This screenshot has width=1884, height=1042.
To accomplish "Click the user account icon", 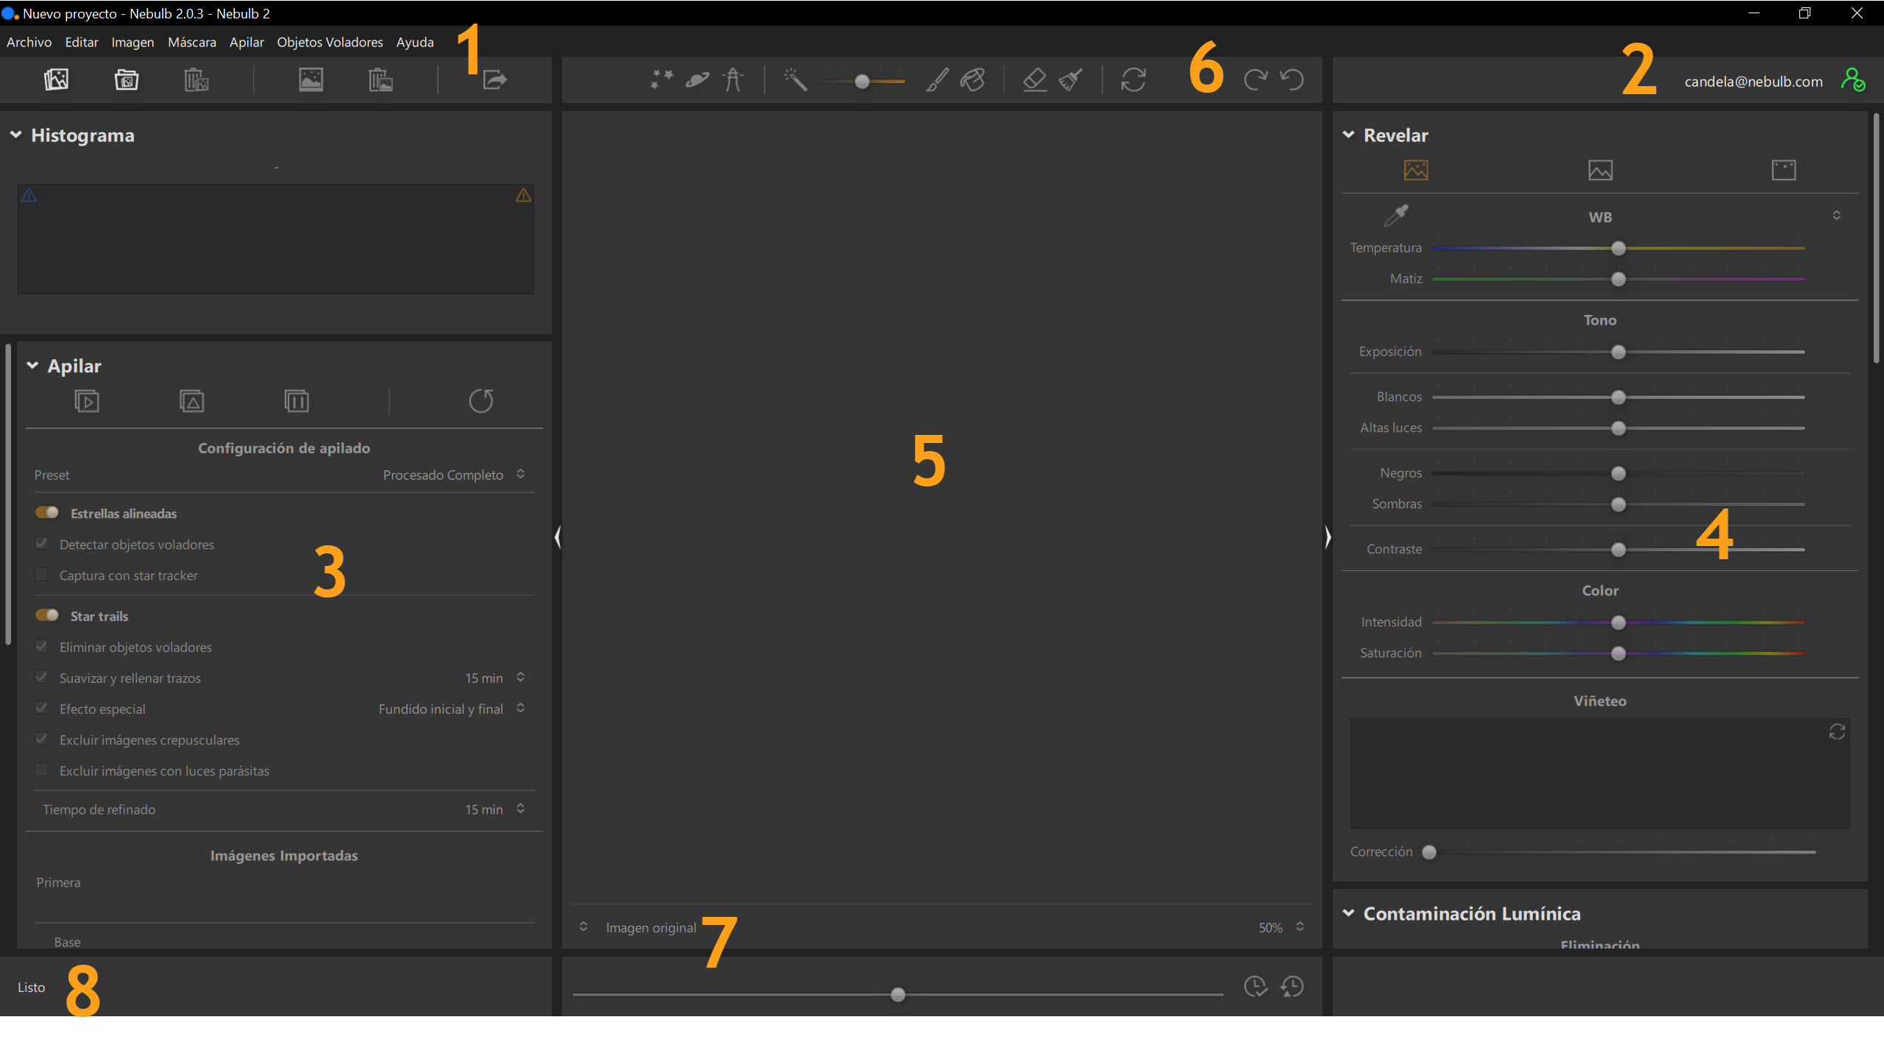I will click(1852, 80).
